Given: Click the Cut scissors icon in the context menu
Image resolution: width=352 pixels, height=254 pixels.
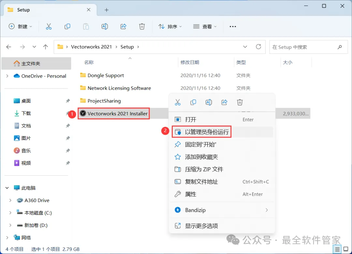Looking at the screenshot, I should point(178,102).
